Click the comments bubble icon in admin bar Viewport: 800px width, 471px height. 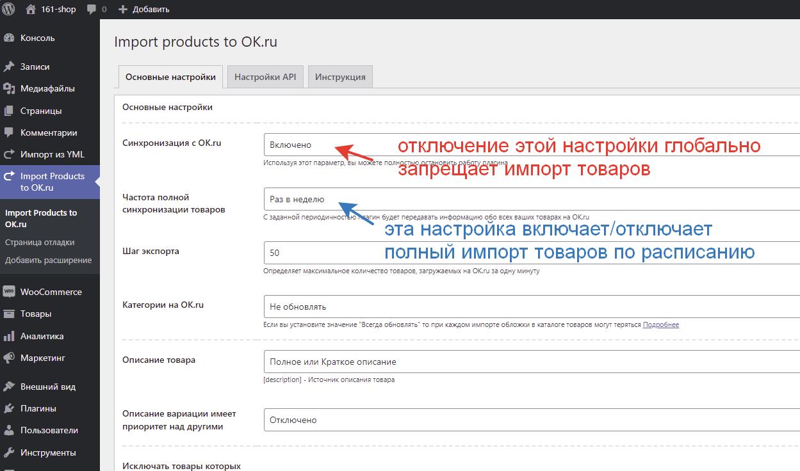pos(92,9)
